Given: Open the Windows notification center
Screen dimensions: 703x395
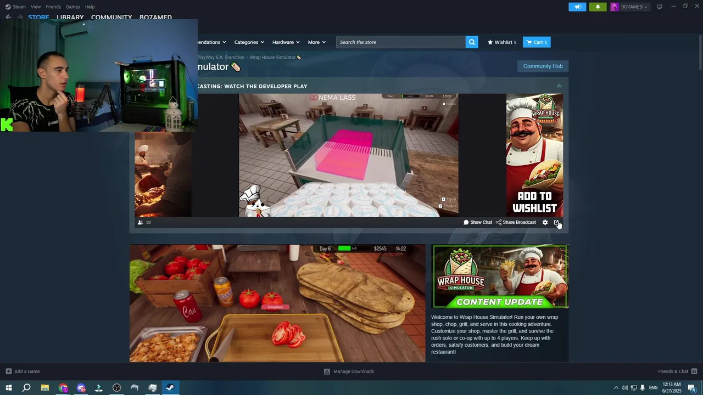Looking at the screenshot, I should coord(692,388).
